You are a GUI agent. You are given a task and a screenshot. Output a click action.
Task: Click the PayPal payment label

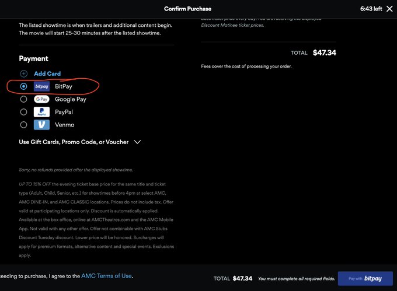64,112
